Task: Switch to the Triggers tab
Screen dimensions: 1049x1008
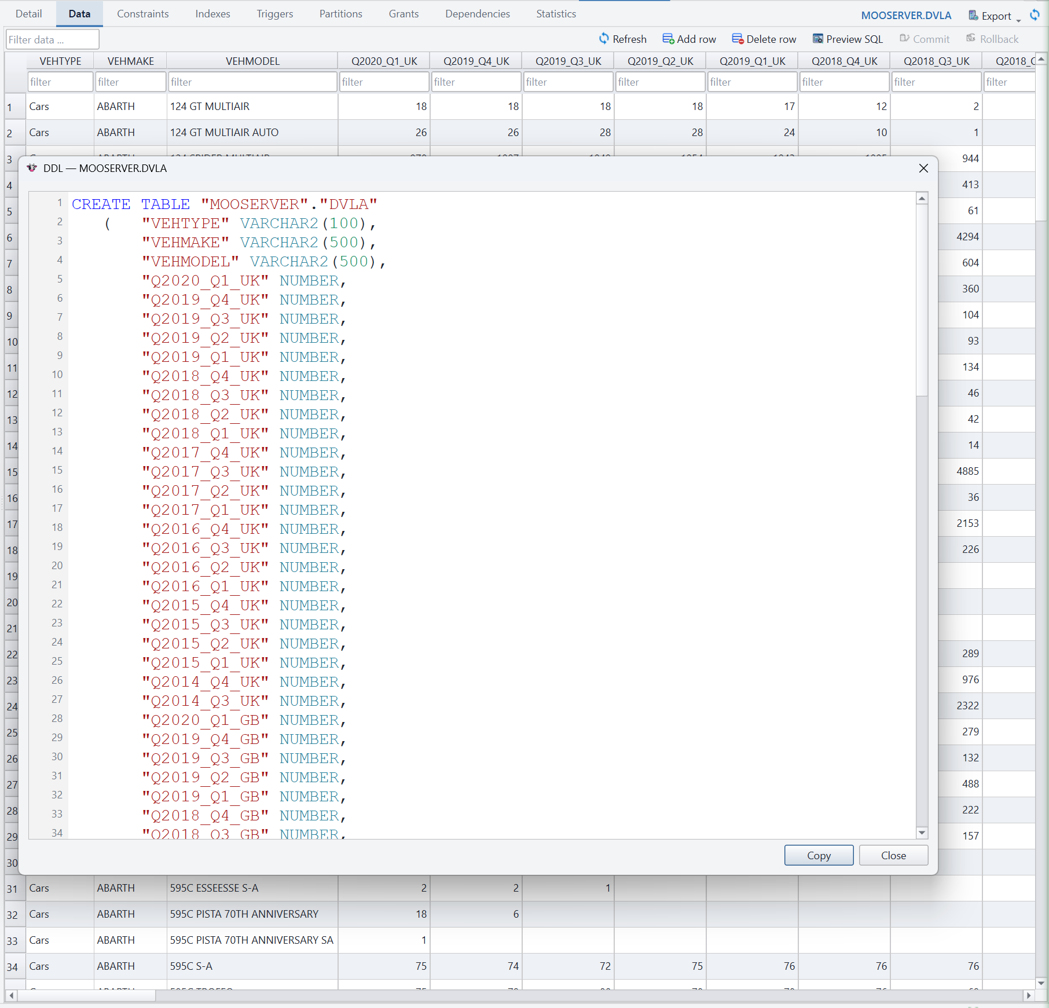Action: 275,14
